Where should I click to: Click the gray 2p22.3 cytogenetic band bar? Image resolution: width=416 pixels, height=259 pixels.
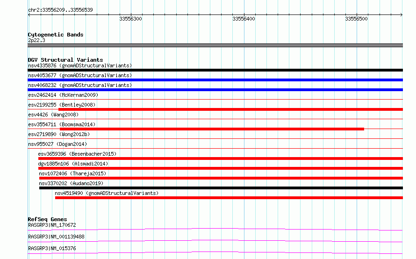click(x=215, y=45)
